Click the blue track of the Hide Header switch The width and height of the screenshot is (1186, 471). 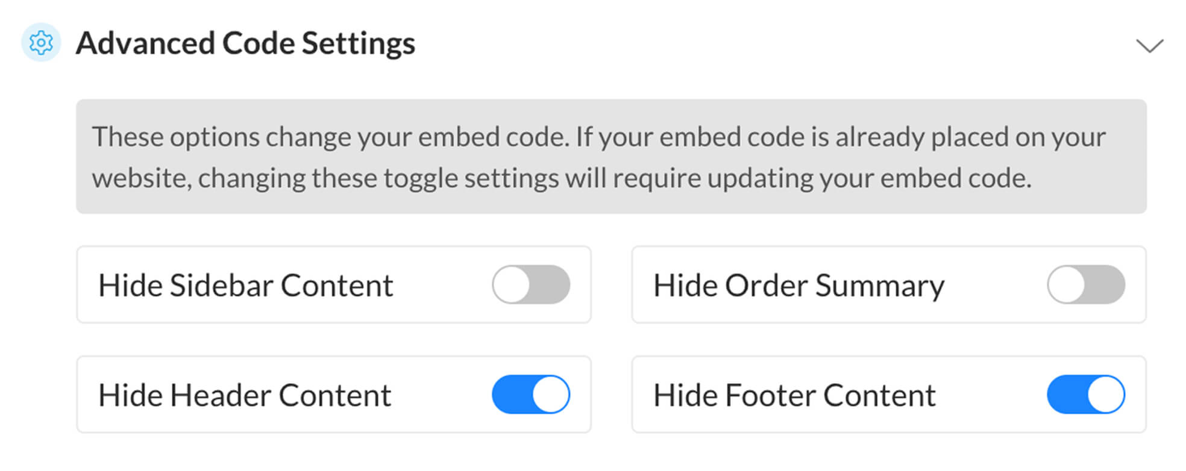point(511,395)
